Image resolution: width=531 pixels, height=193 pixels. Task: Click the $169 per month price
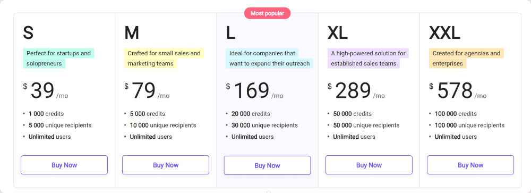(x=255, y=91)
